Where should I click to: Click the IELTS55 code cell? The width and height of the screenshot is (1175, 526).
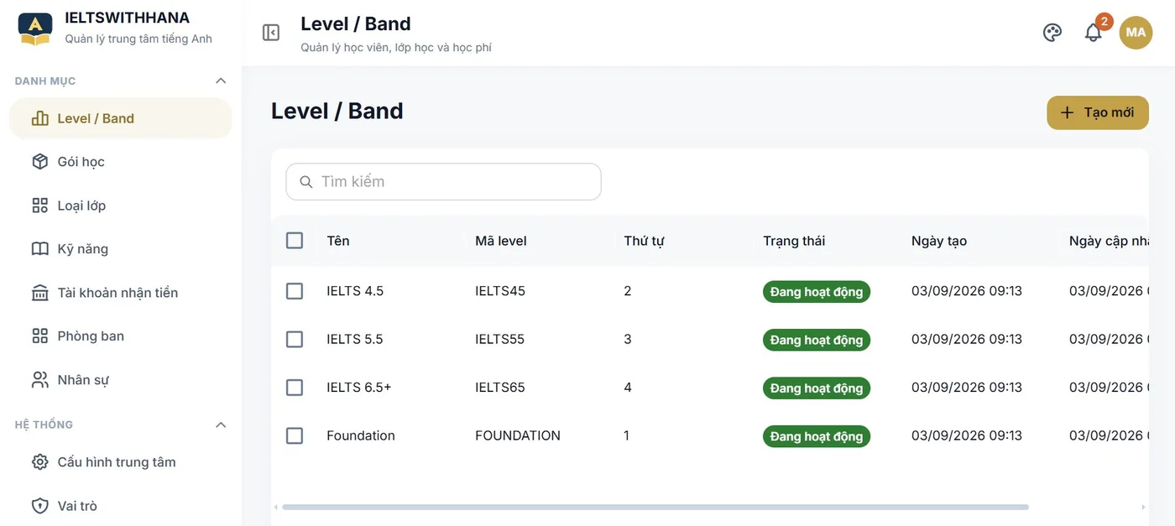pos(500,340)
